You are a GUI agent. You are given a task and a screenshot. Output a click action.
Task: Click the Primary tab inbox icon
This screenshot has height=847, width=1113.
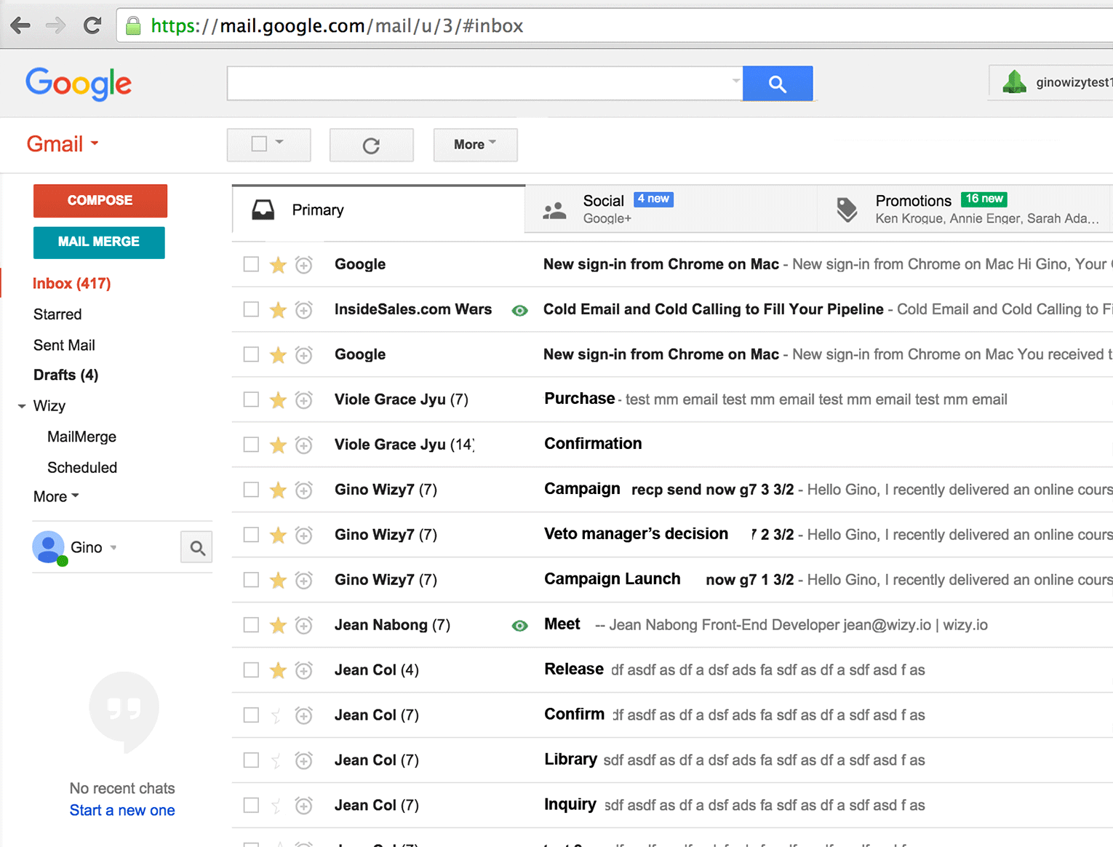263,210
